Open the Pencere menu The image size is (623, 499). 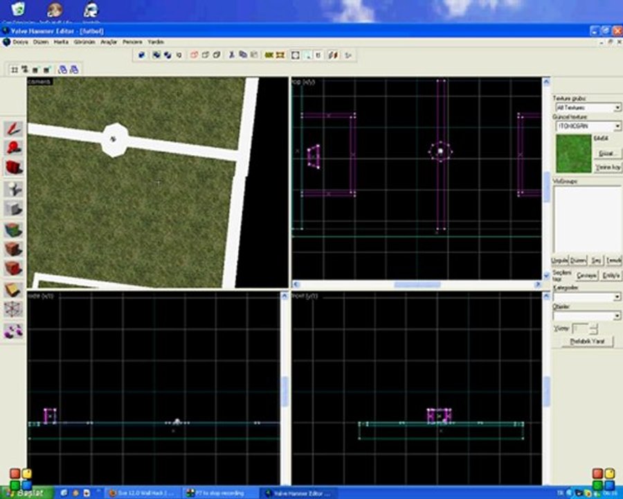[132, 42]
